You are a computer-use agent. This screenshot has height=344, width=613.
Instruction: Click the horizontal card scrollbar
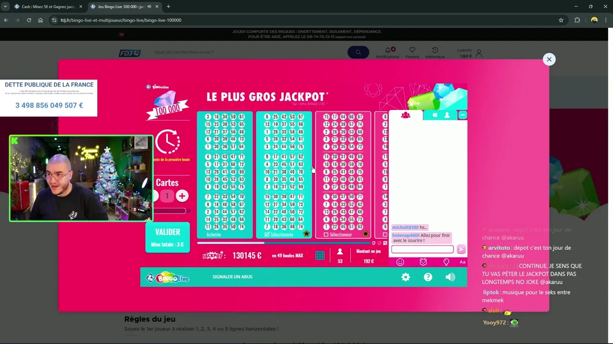(x=283, y=243)
